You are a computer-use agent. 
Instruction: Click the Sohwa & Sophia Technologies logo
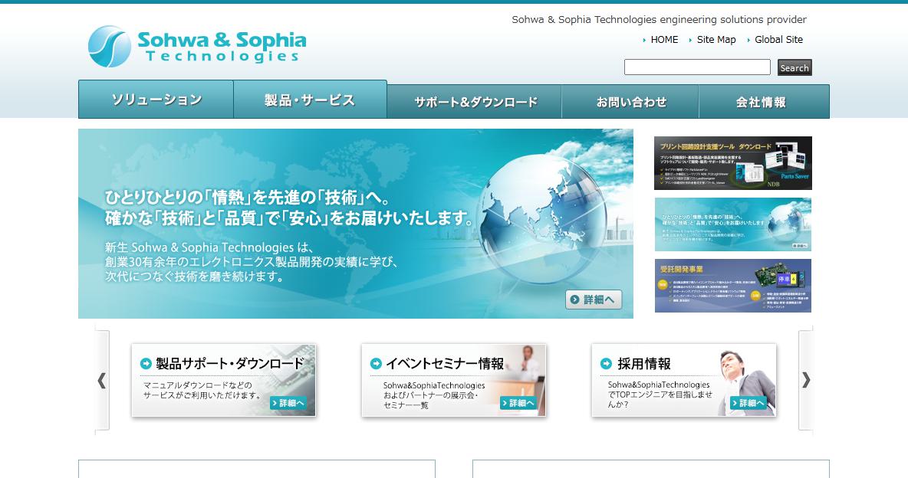click(197, 46)
